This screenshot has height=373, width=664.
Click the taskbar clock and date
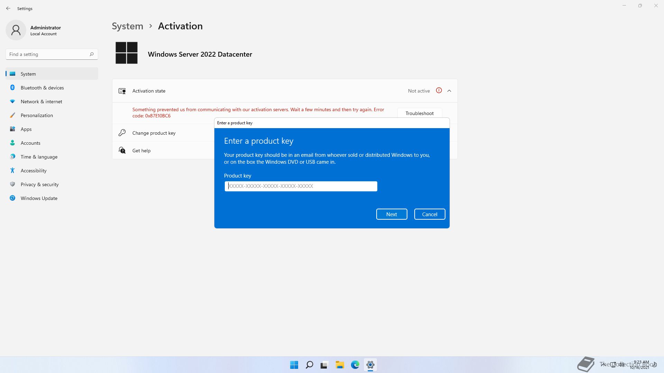(x=640, y=365)
